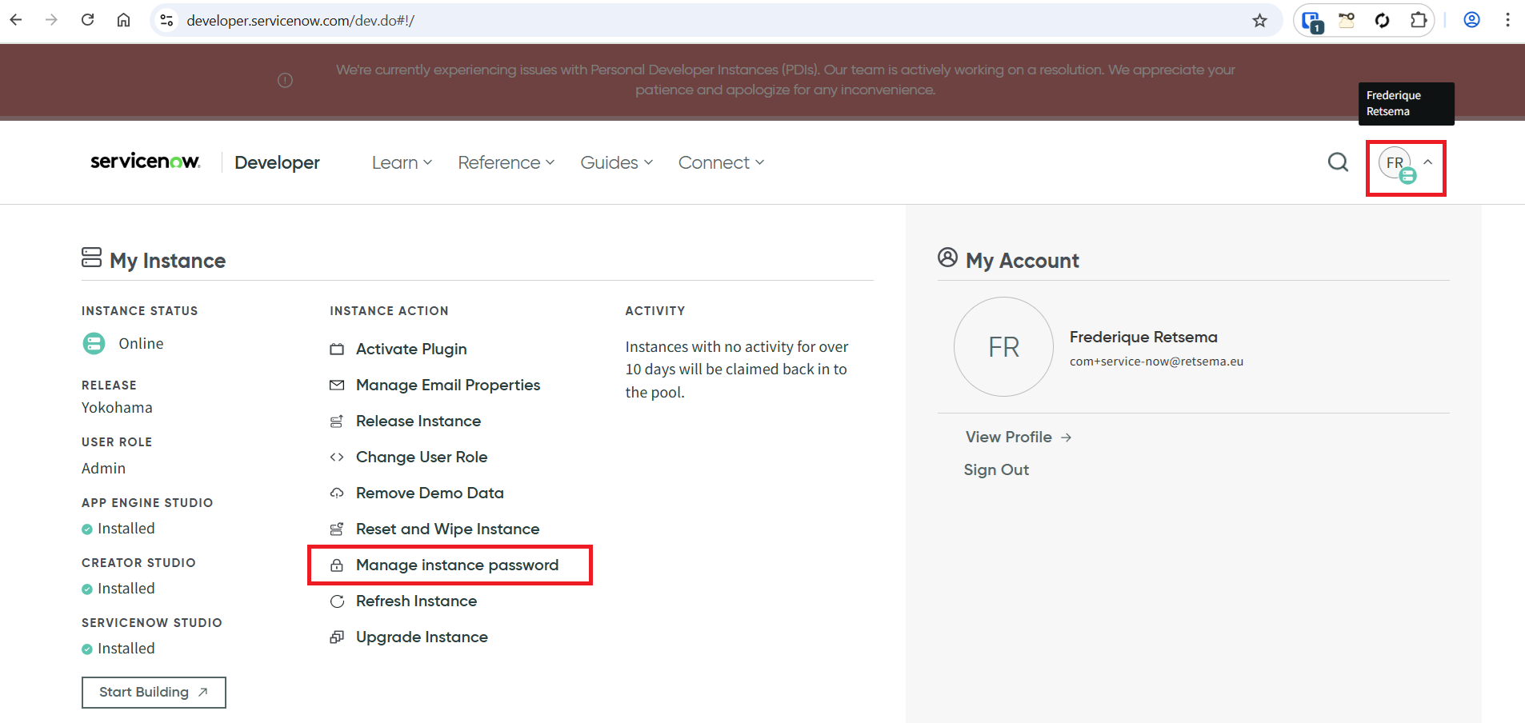This screenshot has height=723, width=1525.
Task: Click the info icon in red banner
Action: coord(285,80)
